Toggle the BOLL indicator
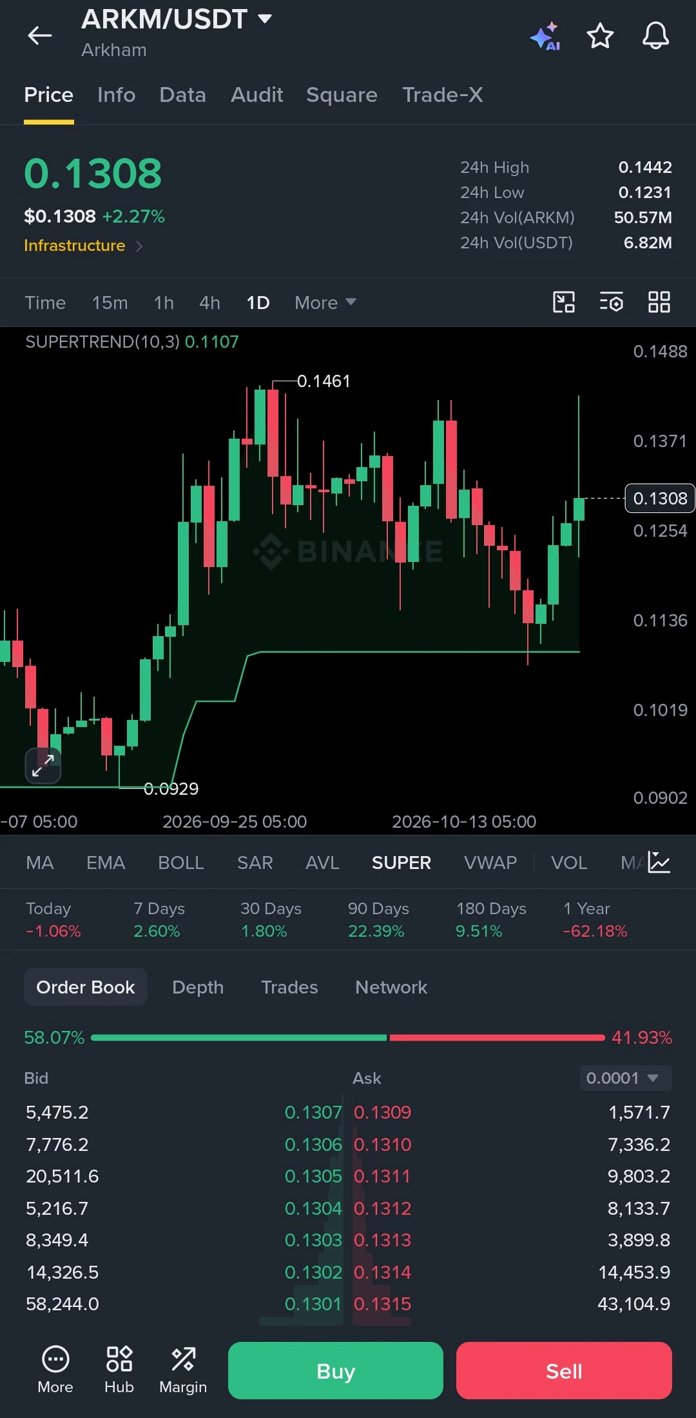The width and height of the screenshot is (696, 1418). click(x=181, y=863)
